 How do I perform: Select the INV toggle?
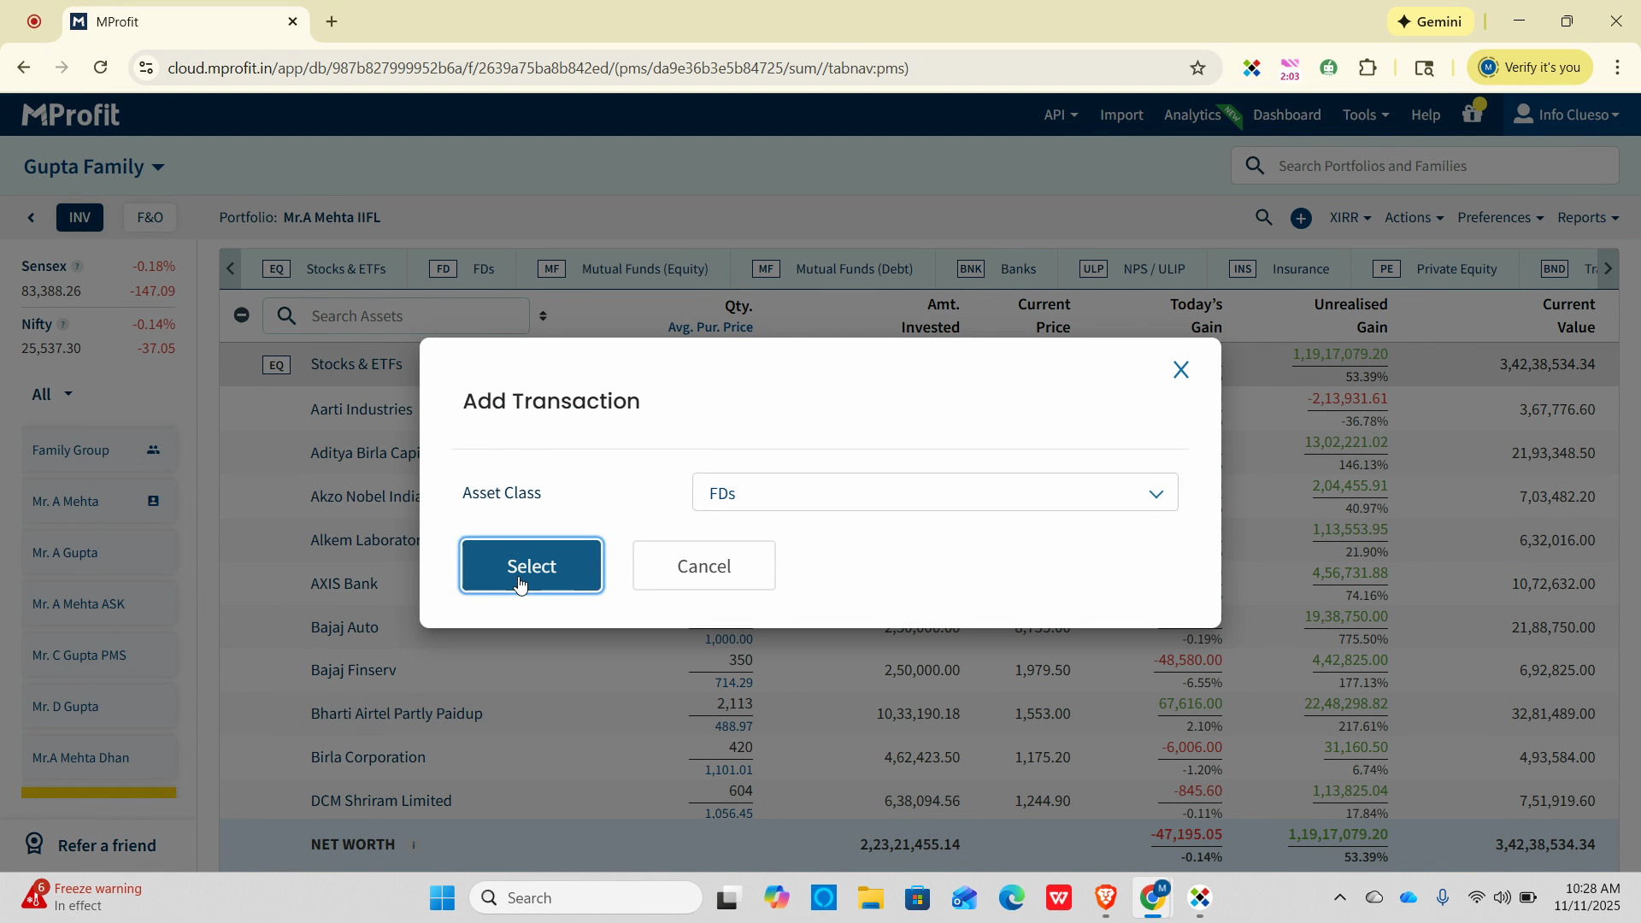pyautogui.click(x=79, y=218)
